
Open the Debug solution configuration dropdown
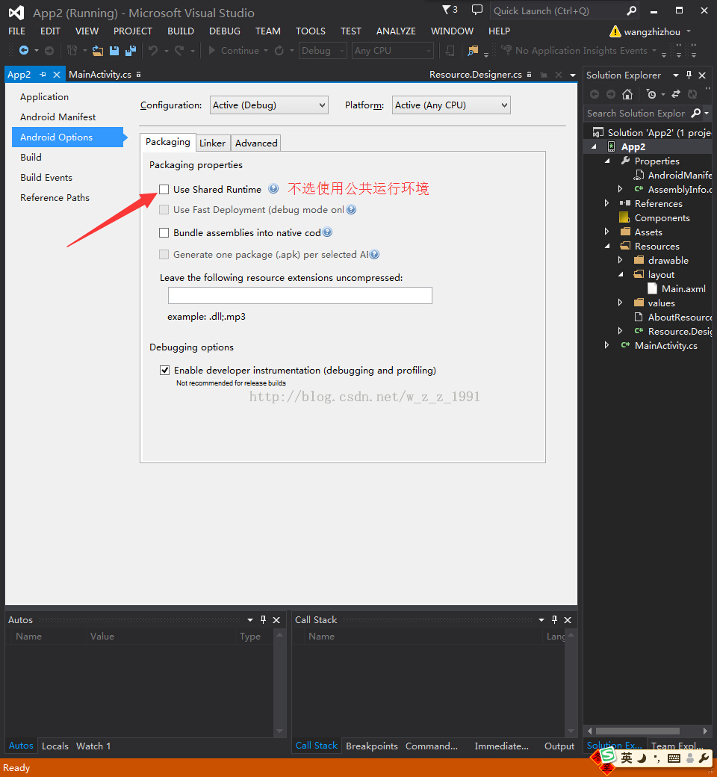[x=323, y=51]
